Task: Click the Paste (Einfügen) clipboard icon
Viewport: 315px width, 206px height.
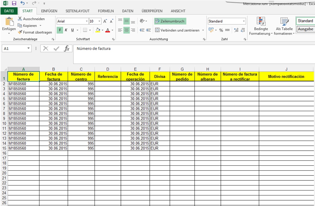Action: tap(9, 22)
